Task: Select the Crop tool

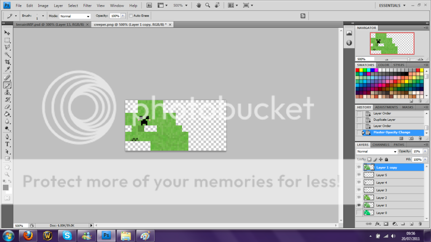Action: click(7, 62)
